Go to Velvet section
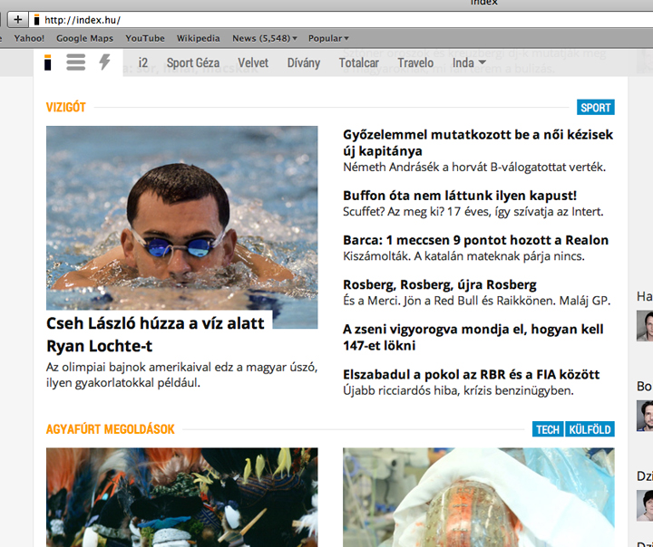 253,62
